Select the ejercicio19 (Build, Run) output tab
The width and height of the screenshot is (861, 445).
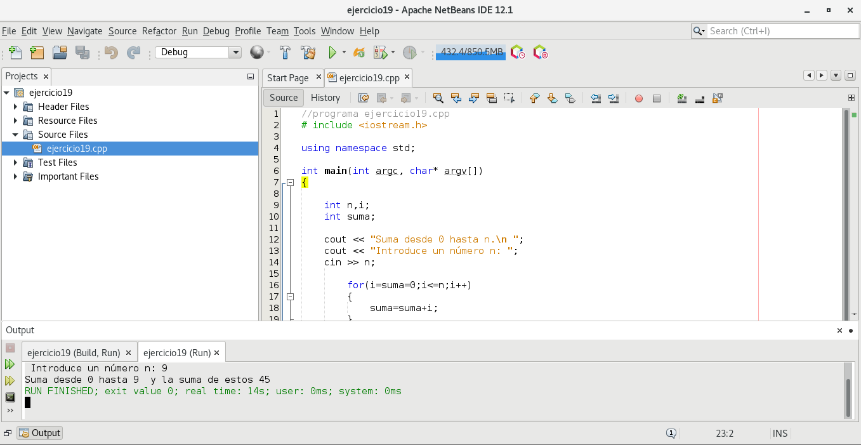pyautogui.click(x=74, y=353)
